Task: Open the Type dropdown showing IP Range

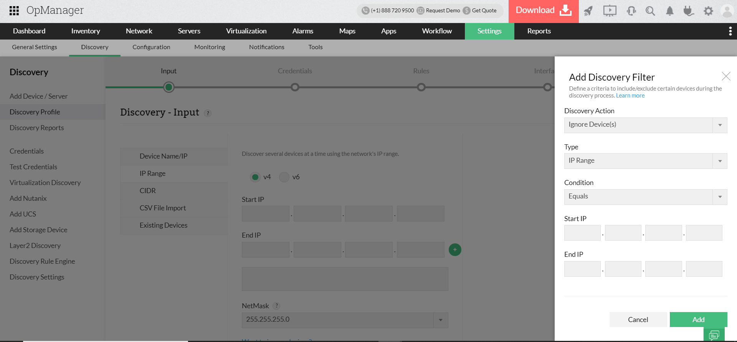Action: pyautogui.click(x=646, y=161)
